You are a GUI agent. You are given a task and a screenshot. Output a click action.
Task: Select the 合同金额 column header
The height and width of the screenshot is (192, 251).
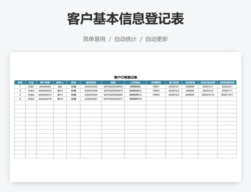pyautogui.click(x=190, y=82)
